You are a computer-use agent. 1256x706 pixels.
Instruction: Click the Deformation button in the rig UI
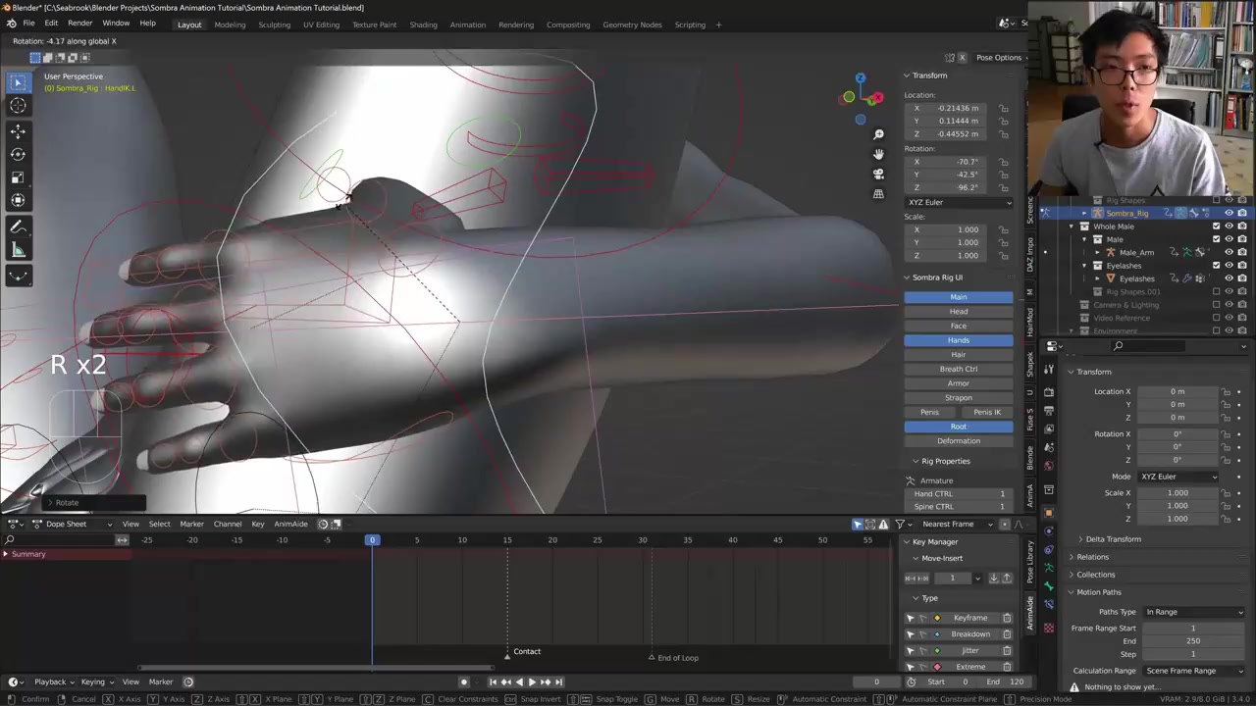tap(959, 441)
